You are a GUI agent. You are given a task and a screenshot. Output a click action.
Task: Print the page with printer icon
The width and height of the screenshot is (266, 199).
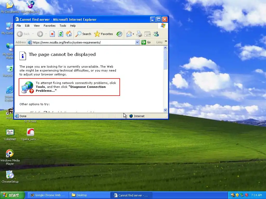(x=139, y=34)
